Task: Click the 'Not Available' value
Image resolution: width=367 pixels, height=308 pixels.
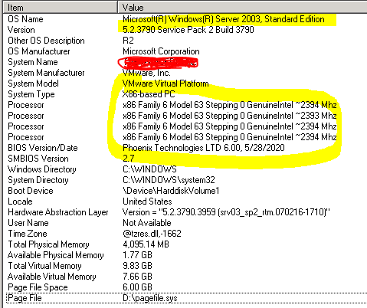Action: click(x=147, y=223)
